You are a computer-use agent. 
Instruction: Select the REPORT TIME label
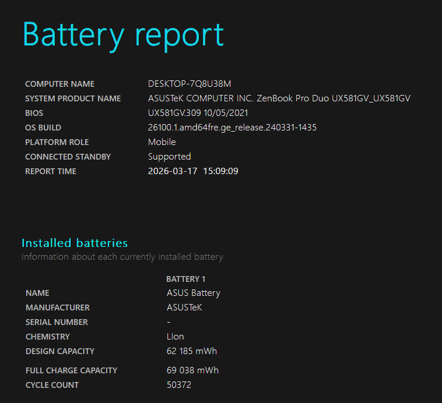tap(51, 171)
